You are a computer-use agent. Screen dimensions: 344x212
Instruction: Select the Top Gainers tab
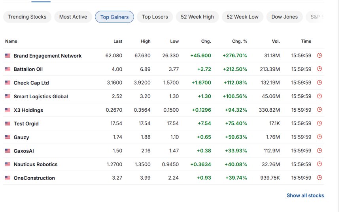point(114,17)
